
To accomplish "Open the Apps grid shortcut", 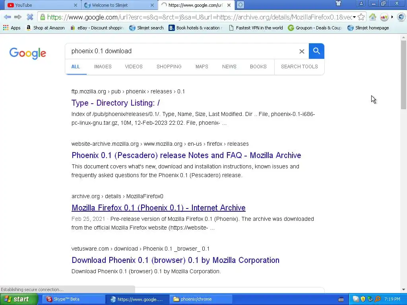I will [x=12, y=28].
